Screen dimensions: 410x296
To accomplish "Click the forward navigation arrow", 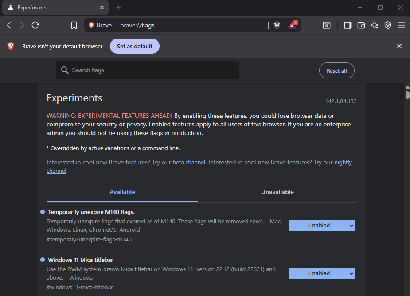I will (22, 25).
